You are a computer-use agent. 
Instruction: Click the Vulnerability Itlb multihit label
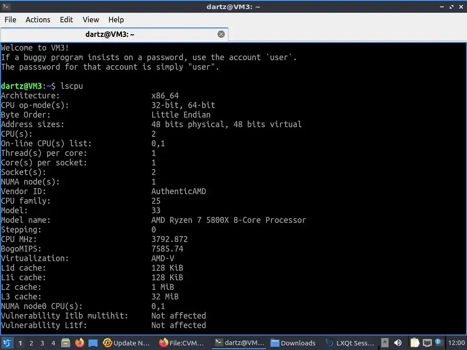coord(64,315)
